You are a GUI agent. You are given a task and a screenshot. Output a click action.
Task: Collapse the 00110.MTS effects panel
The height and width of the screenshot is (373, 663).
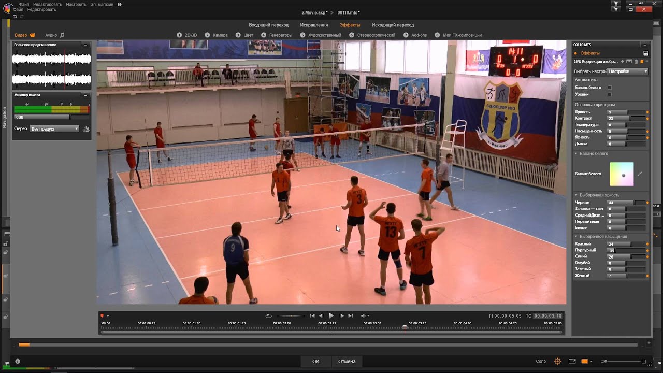pos(645,45)
